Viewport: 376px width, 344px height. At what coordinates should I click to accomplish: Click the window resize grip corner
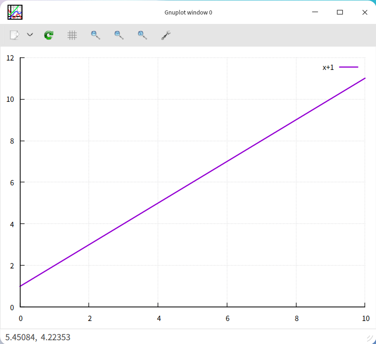click(370, 338)
